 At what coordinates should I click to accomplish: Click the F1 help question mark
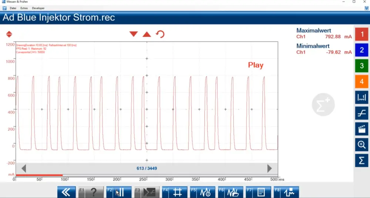point(91,192)
